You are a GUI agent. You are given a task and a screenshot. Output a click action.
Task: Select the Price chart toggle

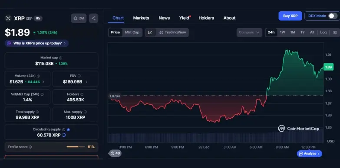point(116,32)
